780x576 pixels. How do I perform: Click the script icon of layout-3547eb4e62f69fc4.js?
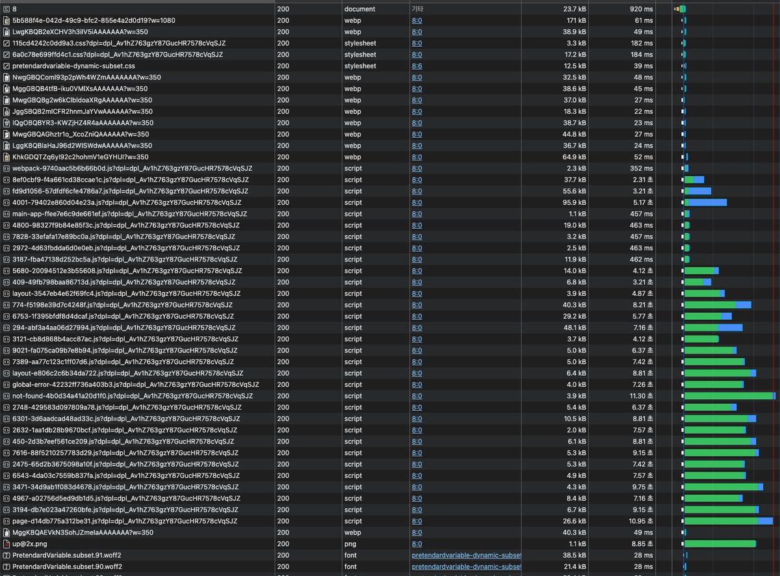tap(6, 293)
